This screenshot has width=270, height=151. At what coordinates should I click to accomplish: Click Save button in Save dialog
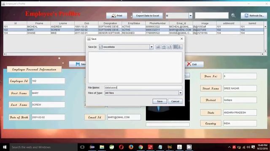click(159, 102)
